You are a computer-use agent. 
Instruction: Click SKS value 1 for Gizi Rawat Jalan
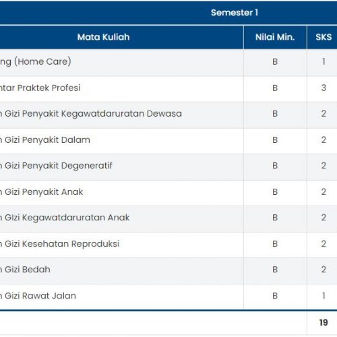(x=324, y=296)
